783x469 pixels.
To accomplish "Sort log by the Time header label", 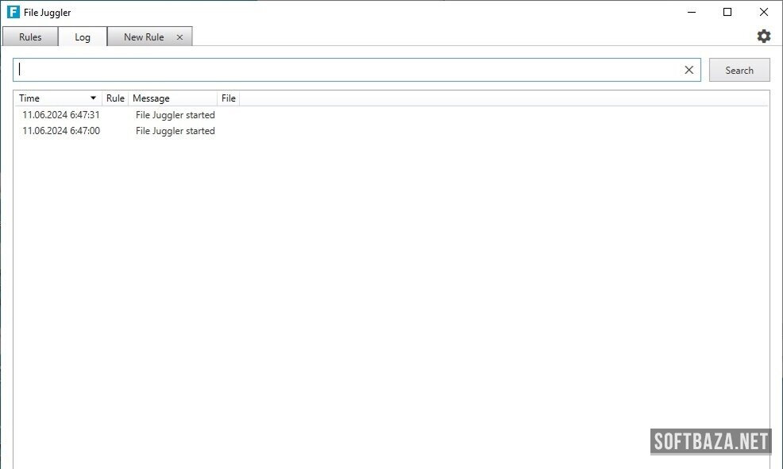I will (x=29, y=98).
